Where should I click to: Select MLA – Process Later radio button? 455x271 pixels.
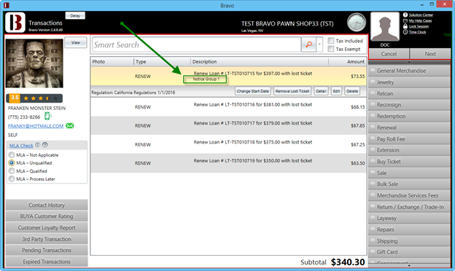pyautogui.click(x=12, y=178)
